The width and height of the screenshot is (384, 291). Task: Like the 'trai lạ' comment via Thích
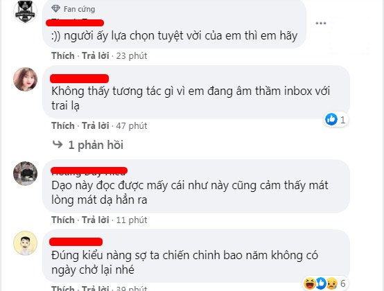point(63,126)
